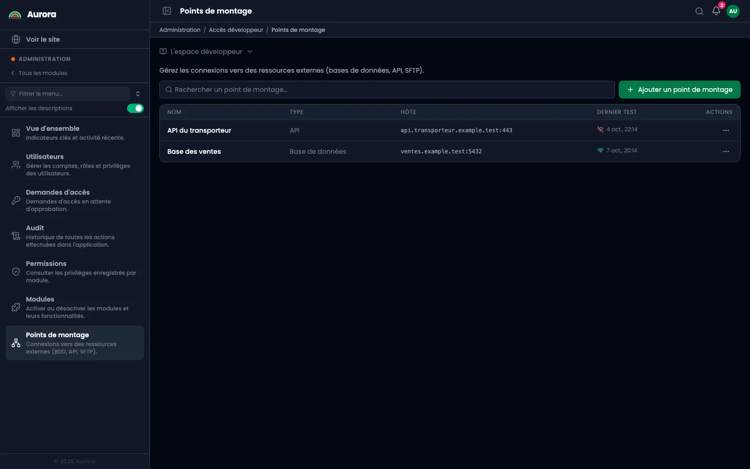
Task: Open Permissions menu item
Action: point(75,272)
